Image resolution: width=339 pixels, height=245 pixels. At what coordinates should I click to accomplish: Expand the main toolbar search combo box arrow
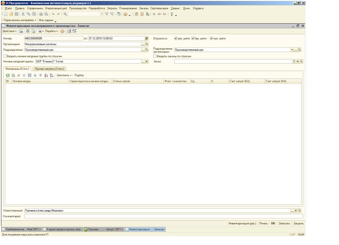click(x=102, y=14)
